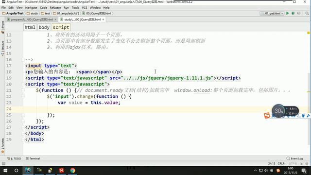Open Cortana circle on taskbar
The height and width of the screenshot is (175, 311).
point(16,171)
